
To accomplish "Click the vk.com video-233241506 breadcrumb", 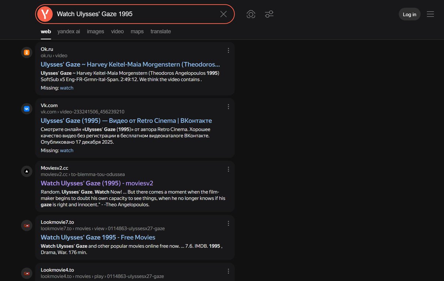I will (83, 112).
